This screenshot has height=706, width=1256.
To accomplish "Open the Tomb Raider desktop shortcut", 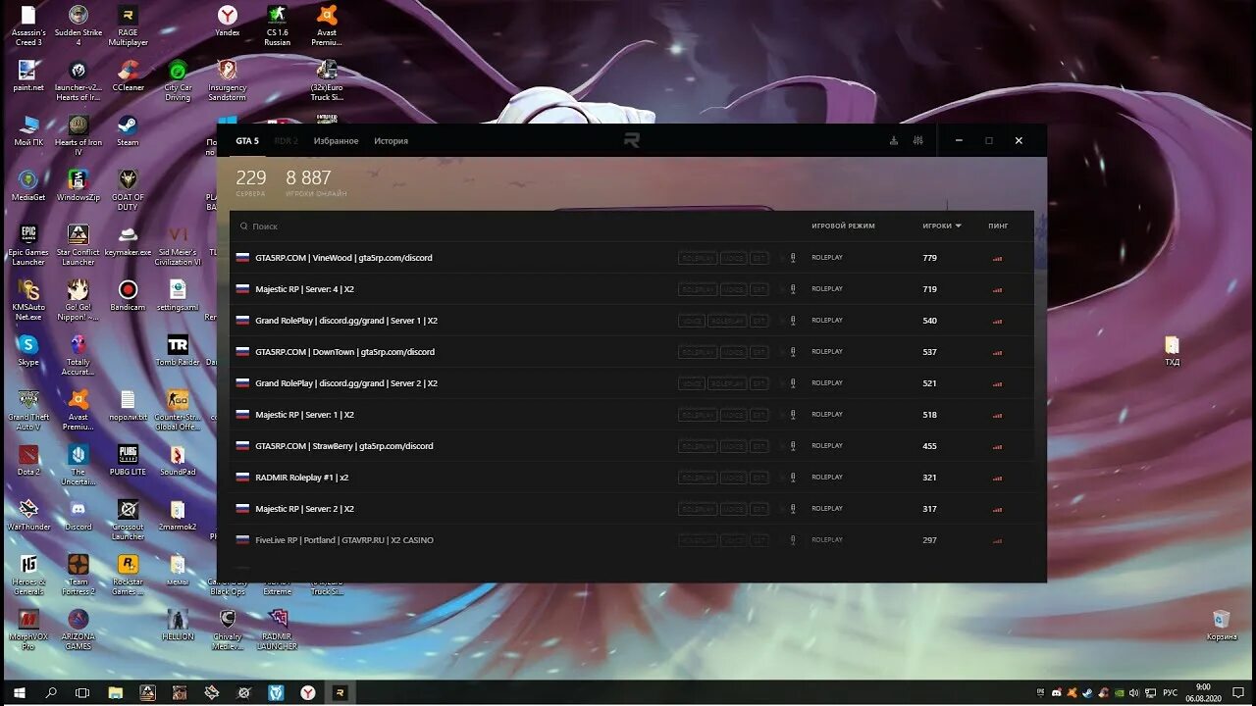I will 178,349.
